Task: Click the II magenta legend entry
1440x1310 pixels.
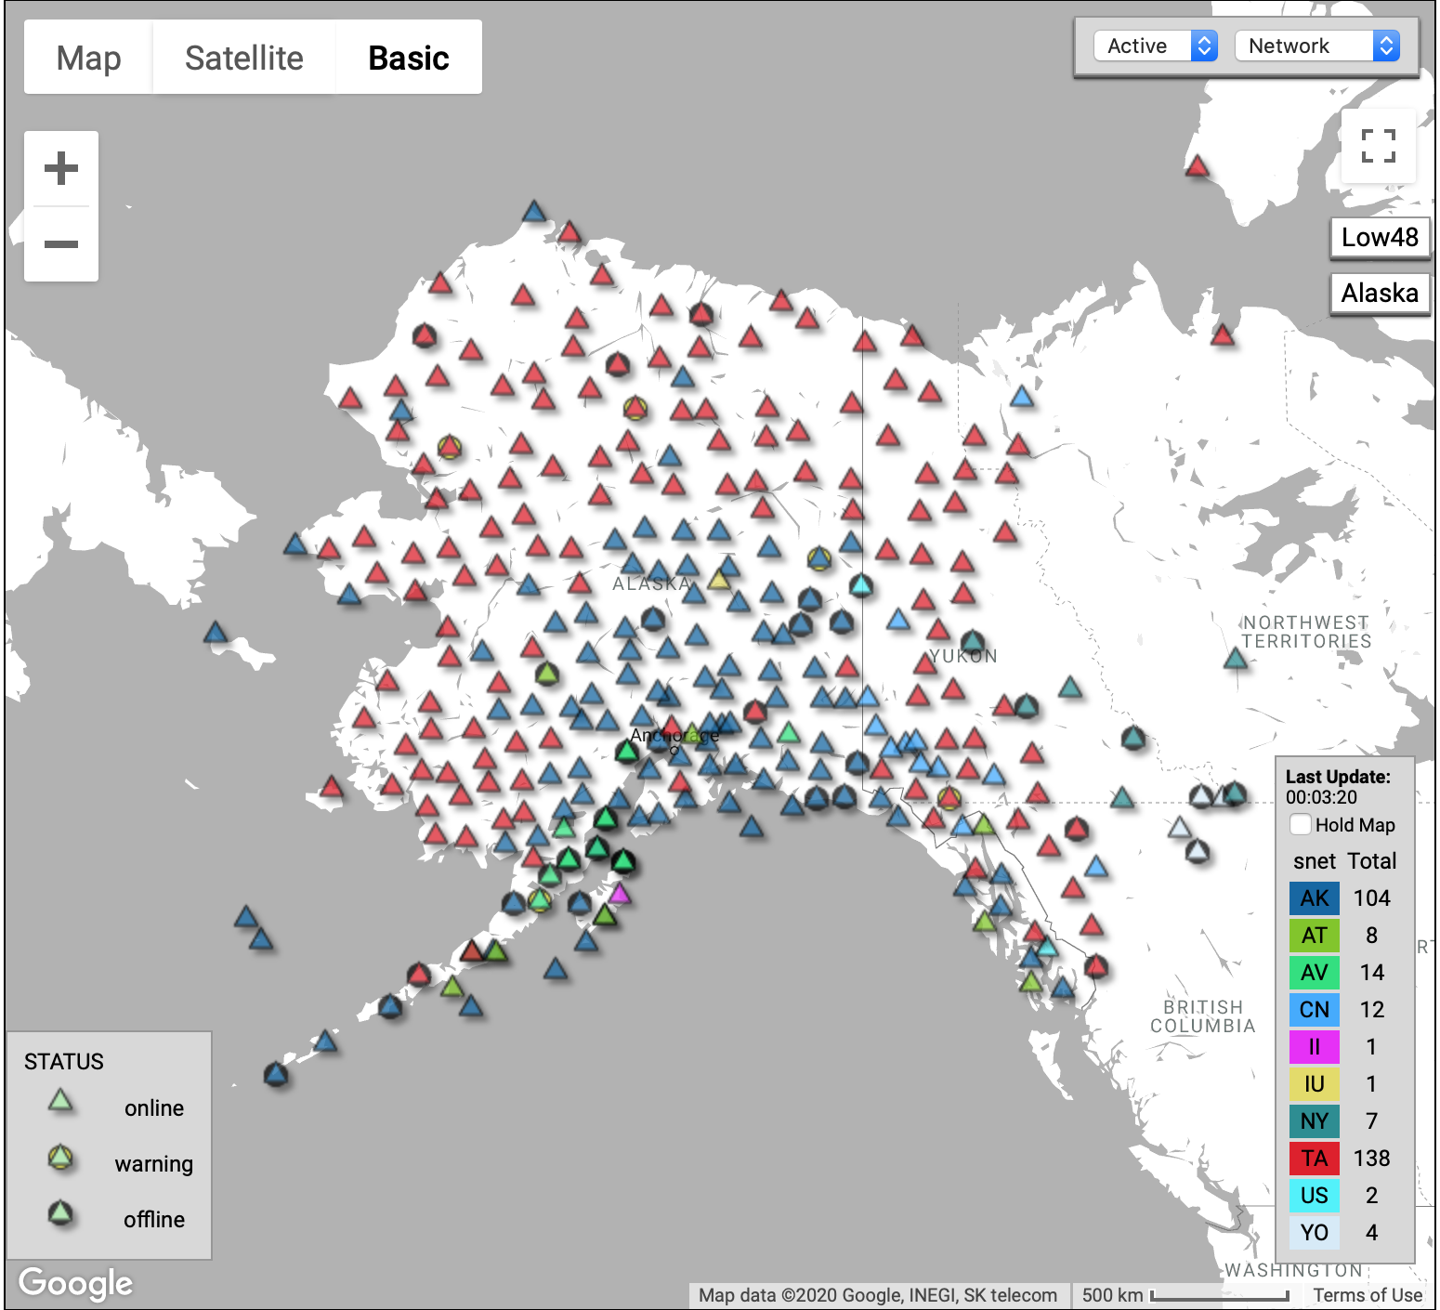Action: click(1314, 1046)
